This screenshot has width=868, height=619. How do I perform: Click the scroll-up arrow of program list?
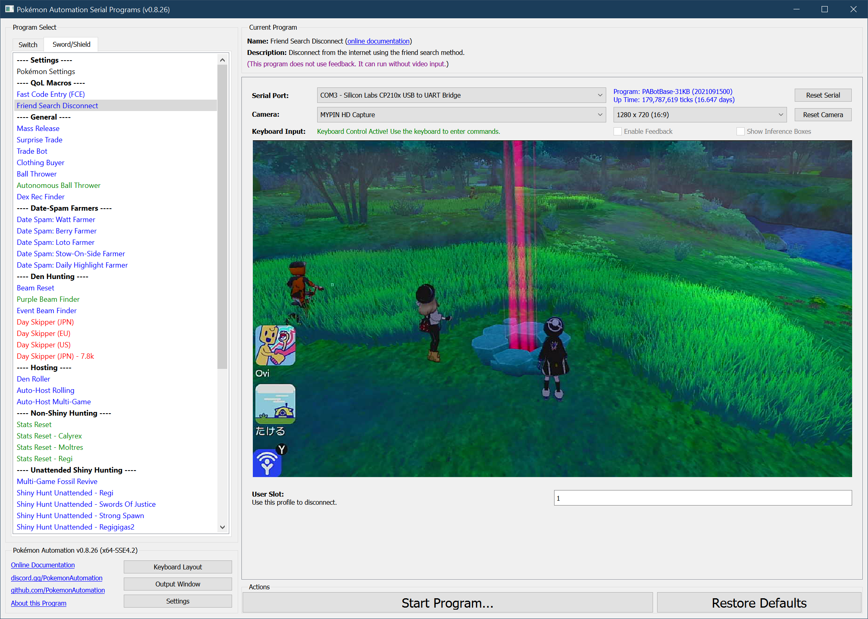222,60
